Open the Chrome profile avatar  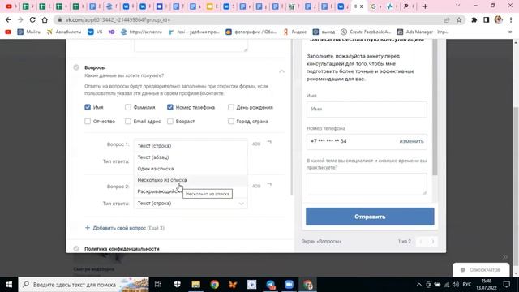click(499, 19)
